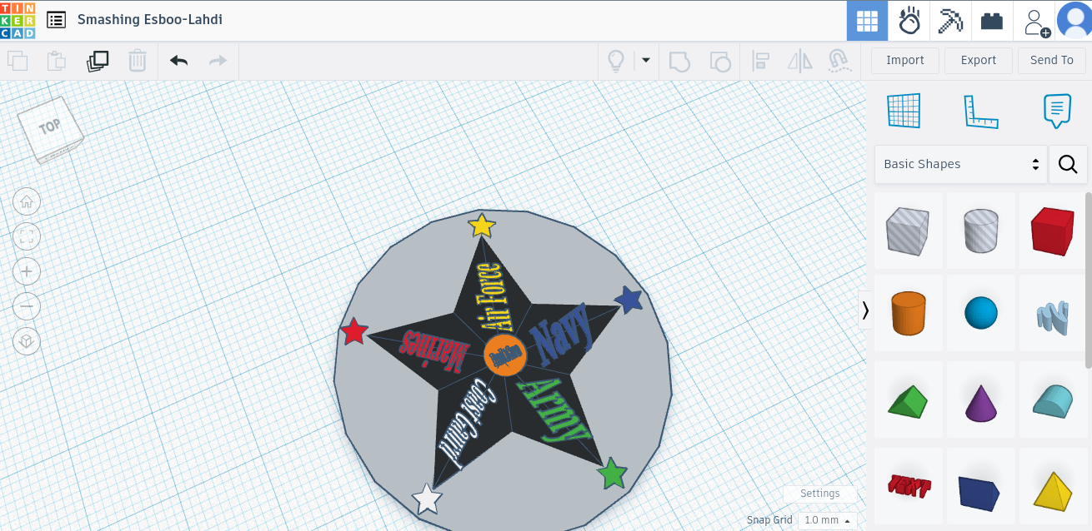Pick the green Roof shape
Image resolution: width=1092 pixels, height=531 pixels.
coord(909,400)
